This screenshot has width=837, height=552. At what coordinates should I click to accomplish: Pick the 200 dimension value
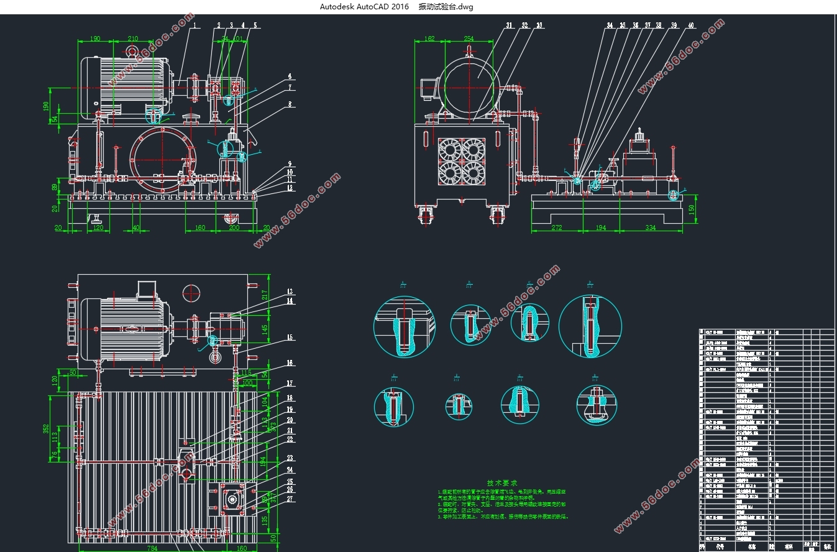(x=234, y=228)
